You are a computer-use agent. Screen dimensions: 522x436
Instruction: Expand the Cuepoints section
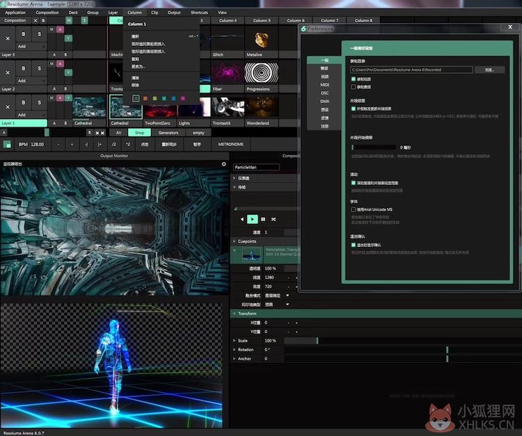click(x=235, y=241)
